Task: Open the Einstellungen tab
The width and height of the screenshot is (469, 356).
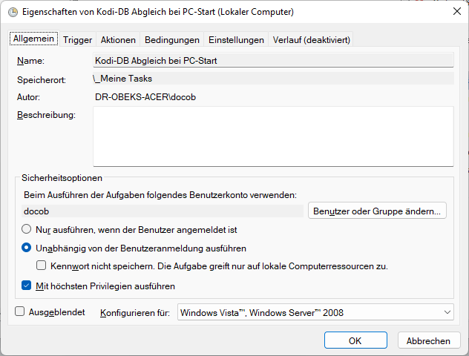Action: click(x=236, y=40)
